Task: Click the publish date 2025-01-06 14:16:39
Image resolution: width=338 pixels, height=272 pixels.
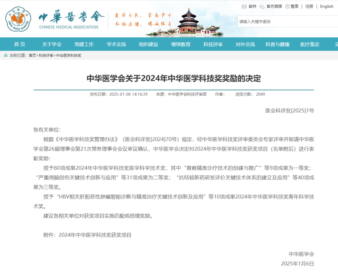Action: coord(128,94)
